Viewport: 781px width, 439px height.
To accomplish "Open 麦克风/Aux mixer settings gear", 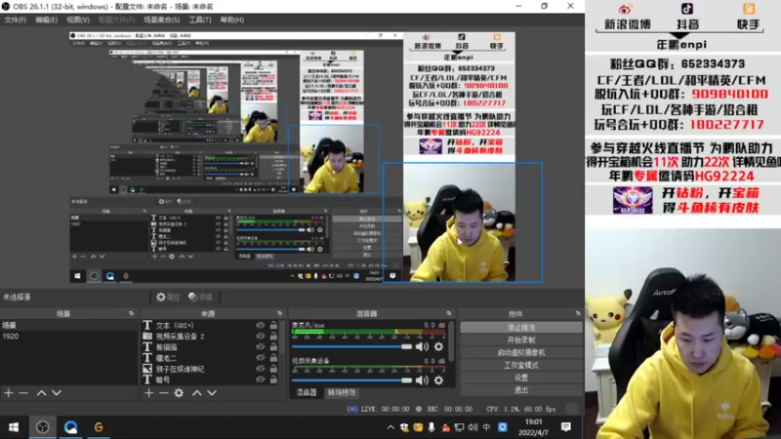I will click(438, 347).
